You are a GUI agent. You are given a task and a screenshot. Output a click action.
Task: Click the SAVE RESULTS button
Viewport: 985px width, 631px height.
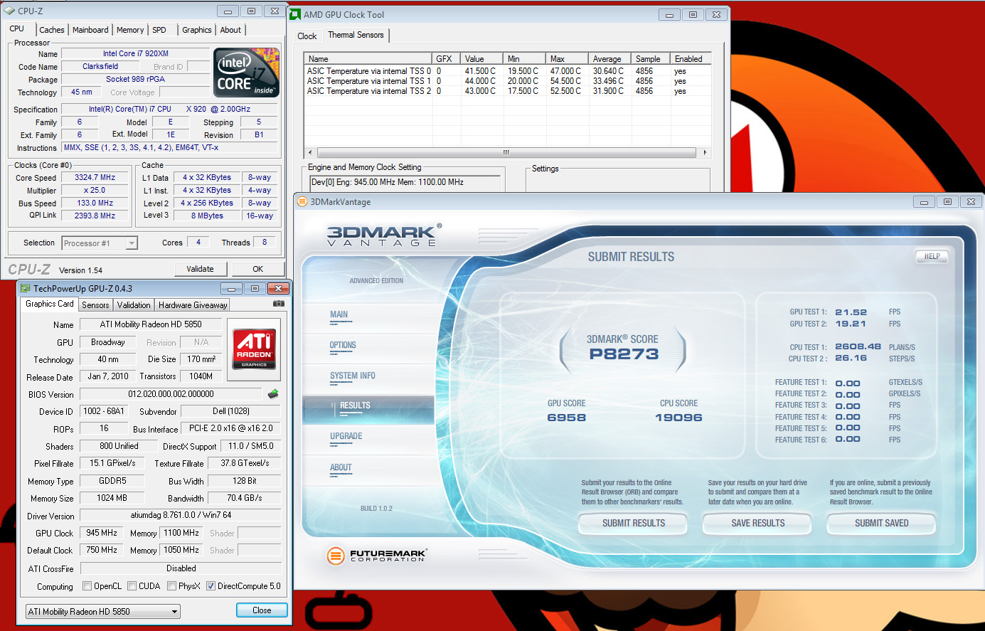(758, 523)
